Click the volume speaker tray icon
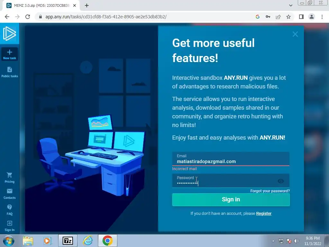 point(297,241)
